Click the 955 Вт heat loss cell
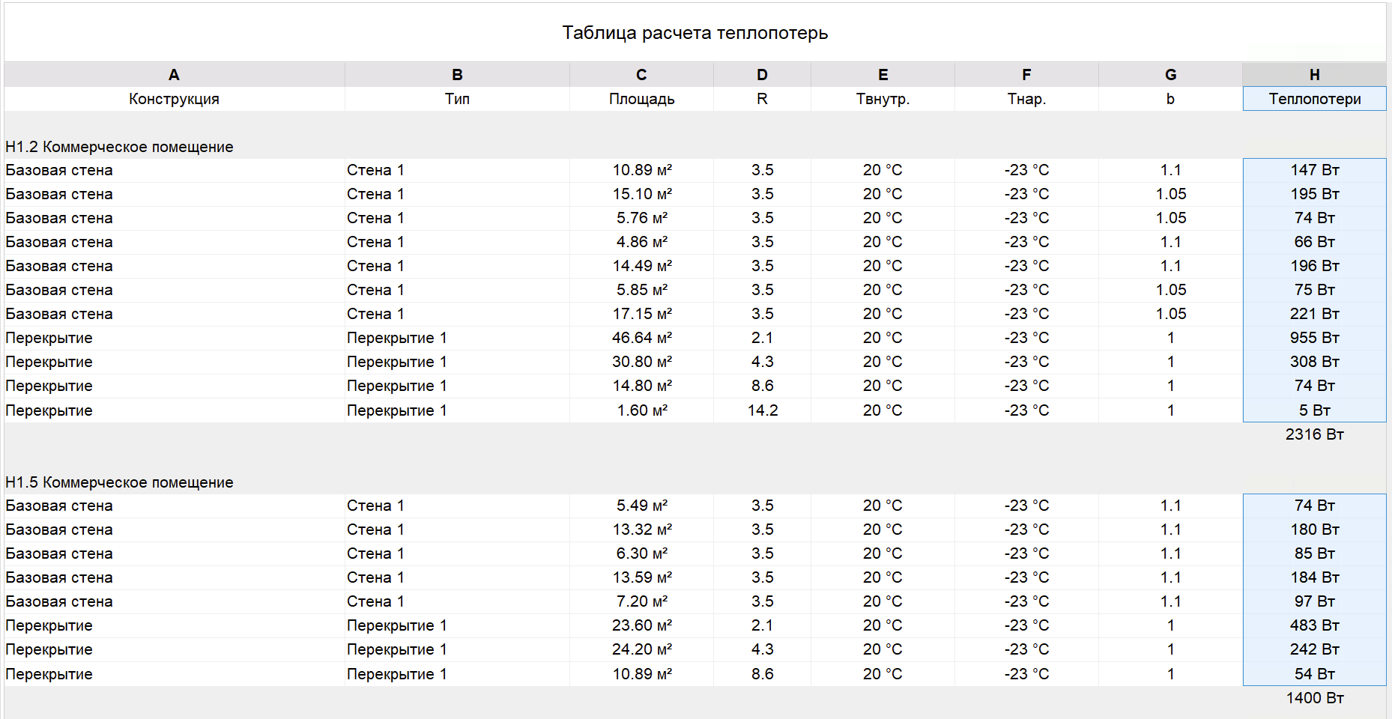This screenshot has height=719, width=1392. pos(1314,338)
